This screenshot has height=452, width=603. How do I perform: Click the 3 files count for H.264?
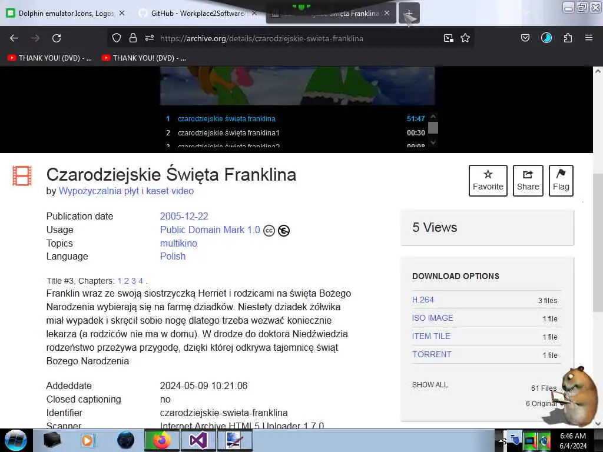548,301
